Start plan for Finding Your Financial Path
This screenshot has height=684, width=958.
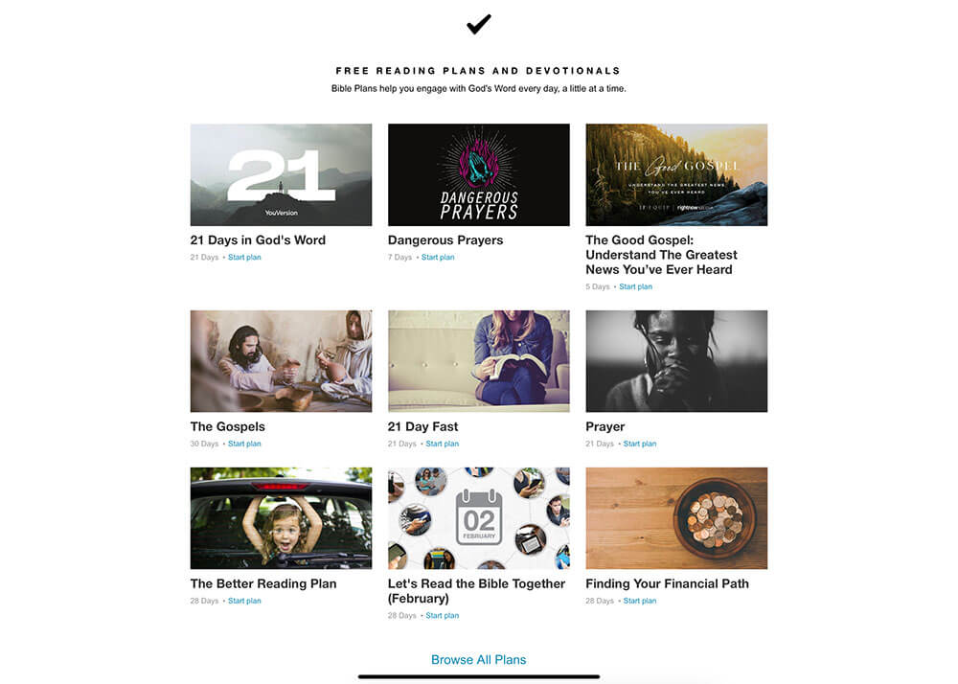click(640, 601)
